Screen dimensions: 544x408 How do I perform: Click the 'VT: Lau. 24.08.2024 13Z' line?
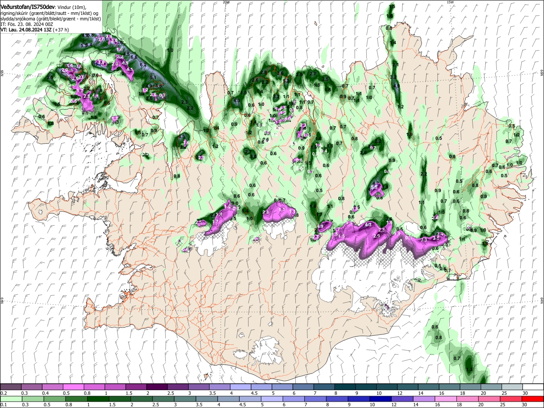[26, 30]
